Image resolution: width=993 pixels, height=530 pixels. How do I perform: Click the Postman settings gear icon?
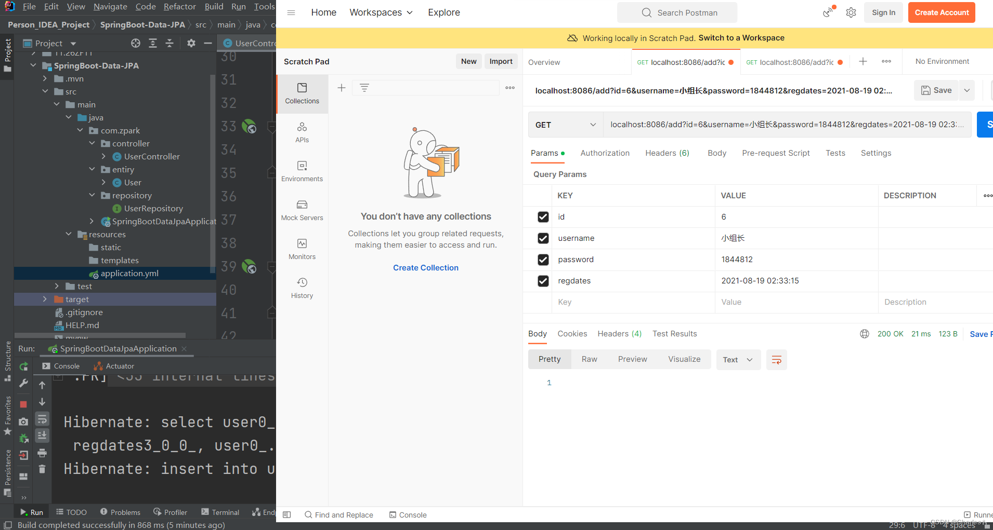pyautogui.click(x=851, y=12)
